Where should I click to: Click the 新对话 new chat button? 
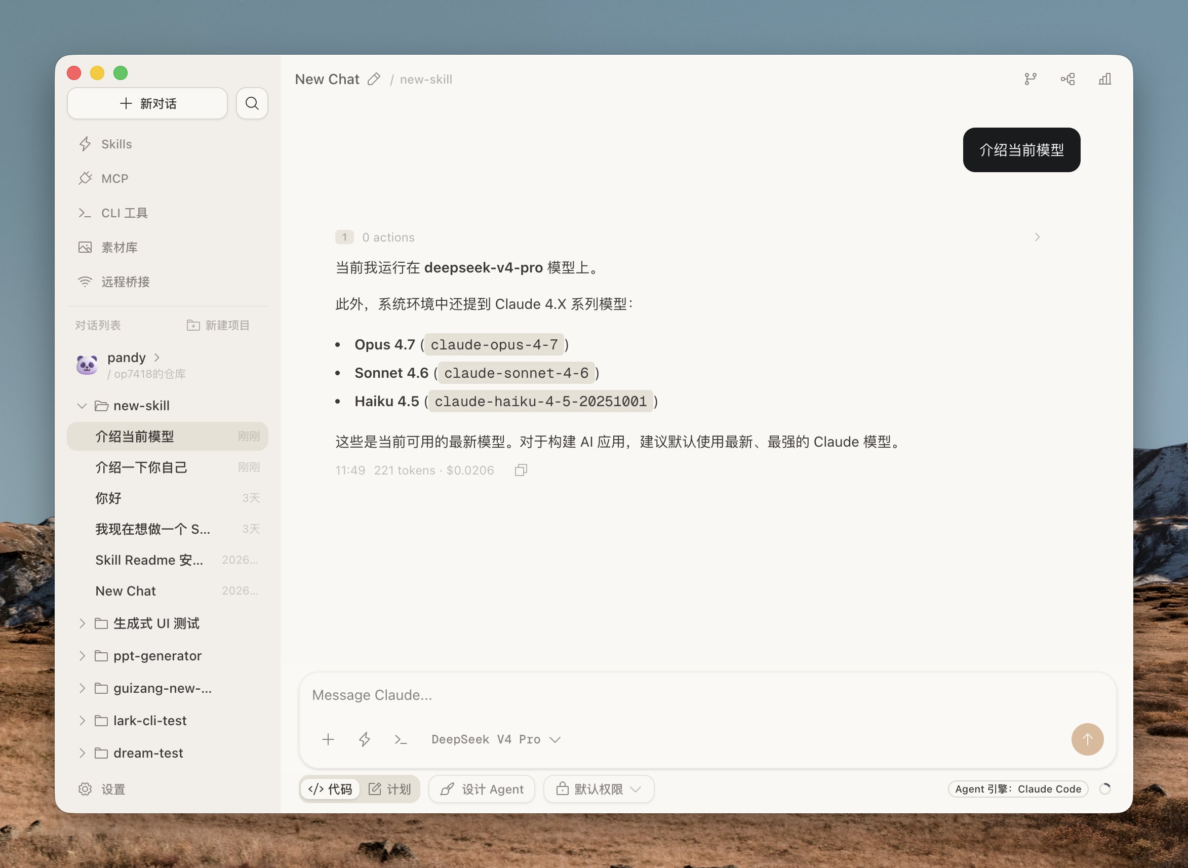[x=147, y=103]
